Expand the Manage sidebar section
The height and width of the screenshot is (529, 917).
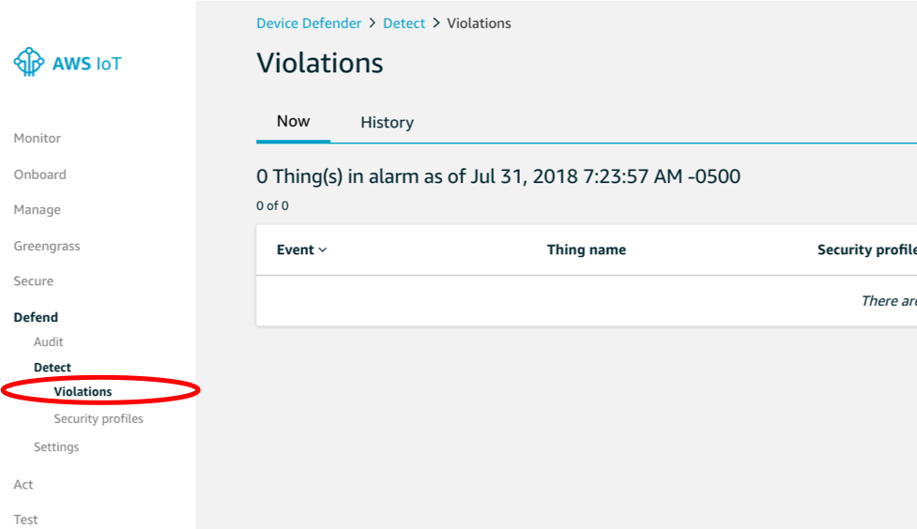click(37, 210)
